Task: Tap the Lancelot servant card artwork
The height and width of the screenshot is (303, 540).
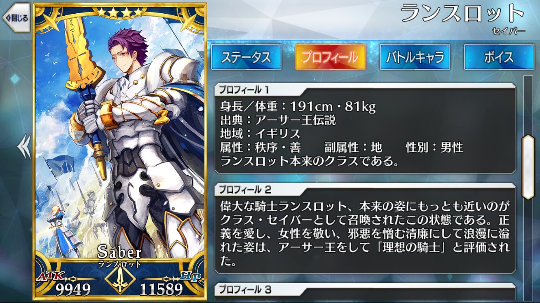Action: pyautogui.click(x=120, y=137)
